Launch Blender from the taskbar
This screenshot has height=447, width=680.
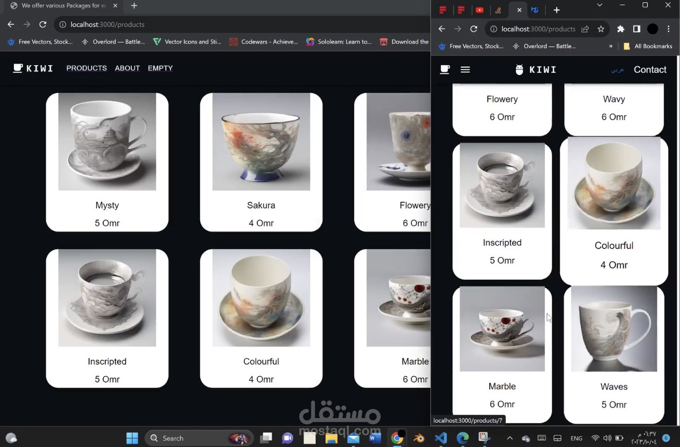tap(419, 438)
